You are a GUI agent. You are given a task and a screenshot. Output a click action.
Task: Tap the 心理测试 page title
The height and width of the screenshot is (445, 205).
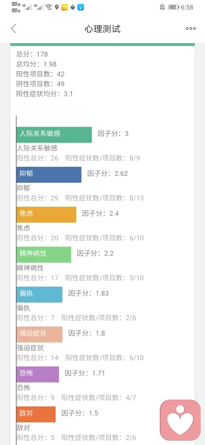pos(102,29)
